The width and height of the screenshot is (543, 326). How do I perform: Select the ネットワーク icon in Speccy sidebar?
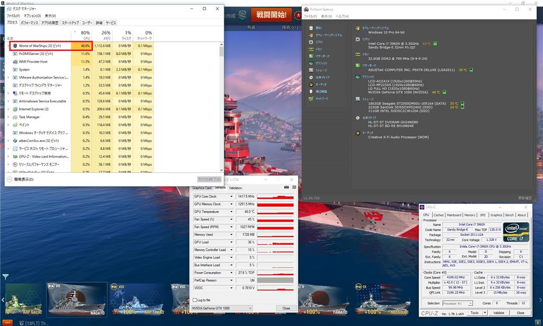tap(311, 99)
